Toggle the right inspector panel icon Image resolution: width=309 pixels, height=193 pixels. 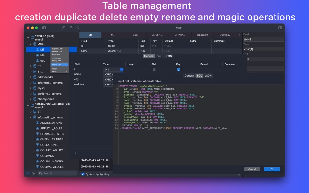(x=280, y=28)
